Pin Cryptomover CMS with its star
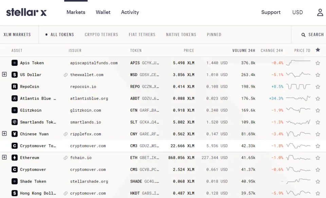326x198 pixels. click(x=318, y=170)
